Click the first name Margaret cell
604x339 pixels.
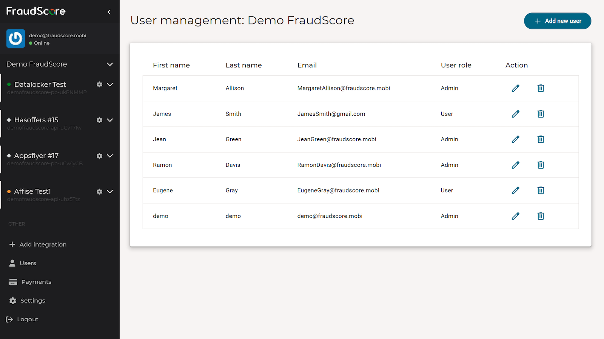coord(165,88)
